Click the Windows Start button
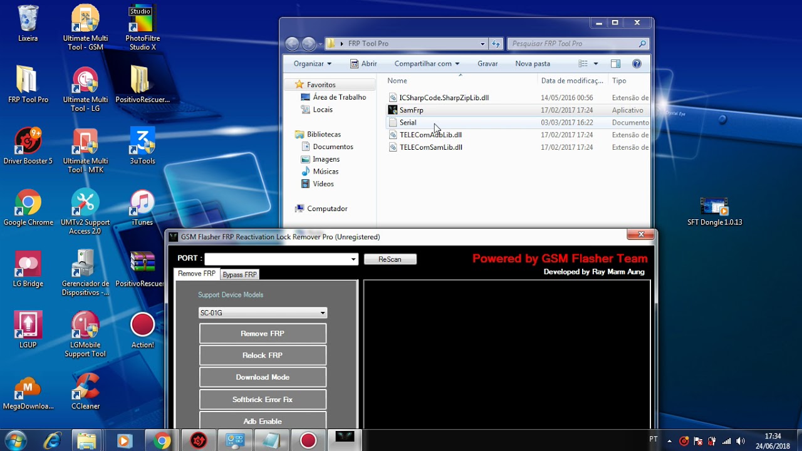The height and width of the screenshot is (451, 802). coord(15,440)
